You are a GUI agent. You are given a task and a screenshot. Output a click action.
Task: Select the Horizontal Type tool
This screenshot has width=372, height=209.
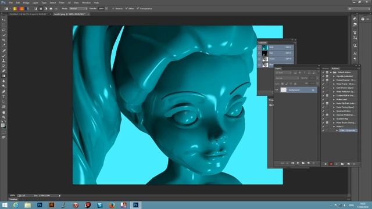click(3, 97)
